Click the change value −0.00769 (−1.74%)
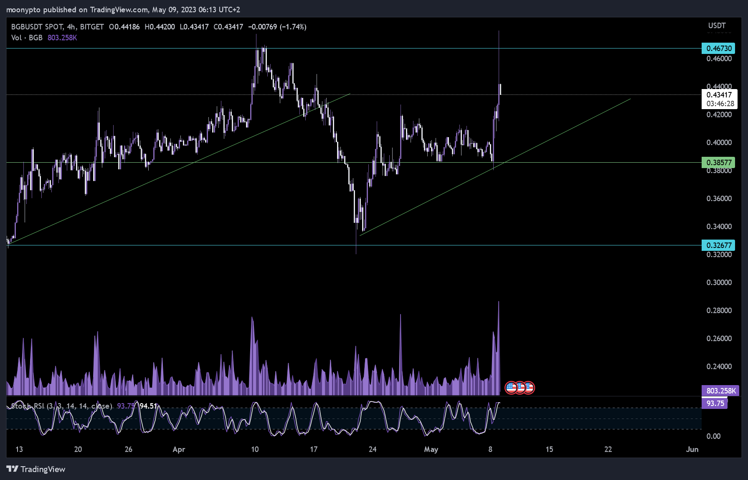Screen dimensions: 748x480 click(x=277, y=27)
